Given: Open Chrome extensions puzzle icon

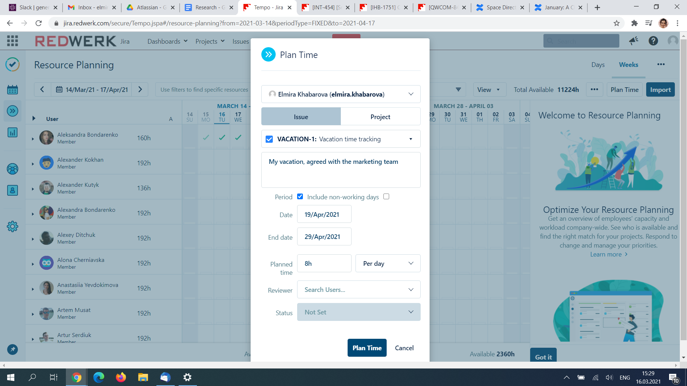Looking at the screenshot, I should (x=634, y=23).
